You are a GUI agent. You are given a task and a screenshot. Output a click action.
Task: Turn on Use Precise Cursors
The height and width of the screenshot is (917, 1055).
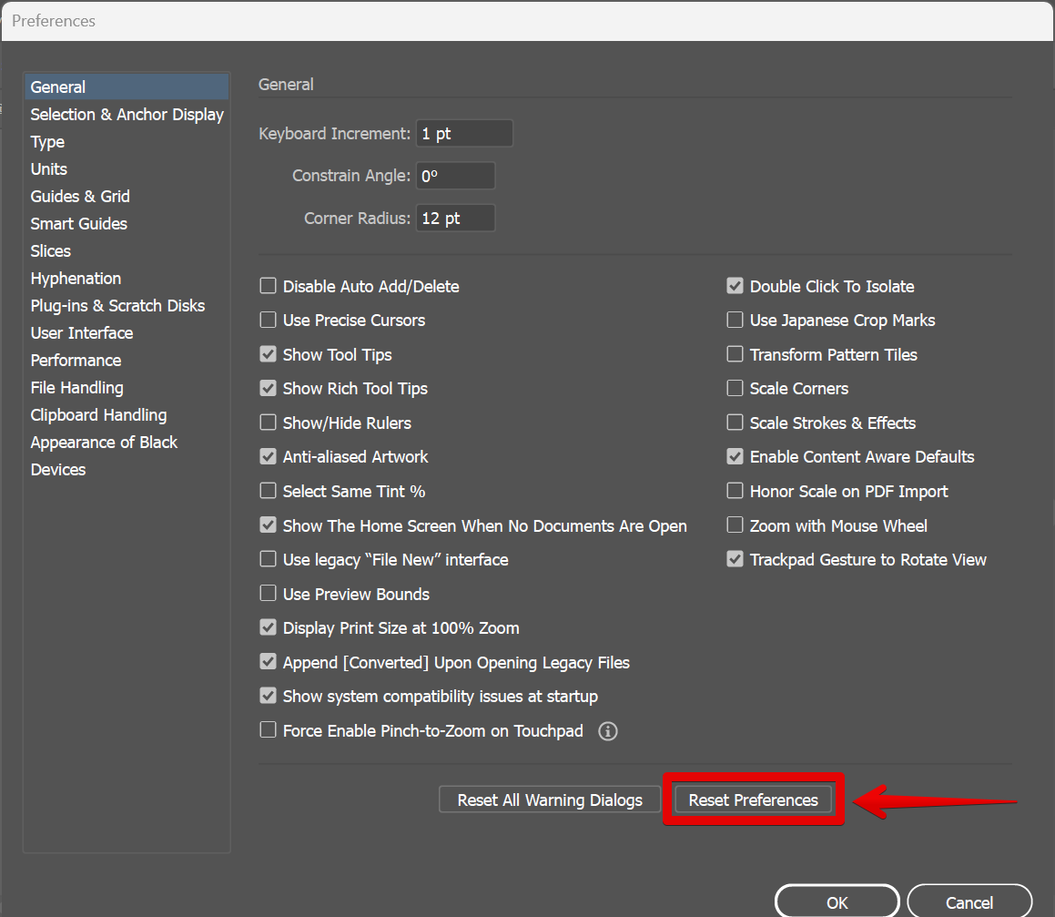268,321
